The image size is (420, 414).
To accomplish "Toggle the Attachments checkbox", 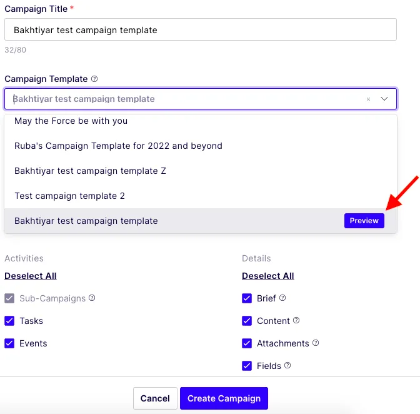I will [247, 343].
